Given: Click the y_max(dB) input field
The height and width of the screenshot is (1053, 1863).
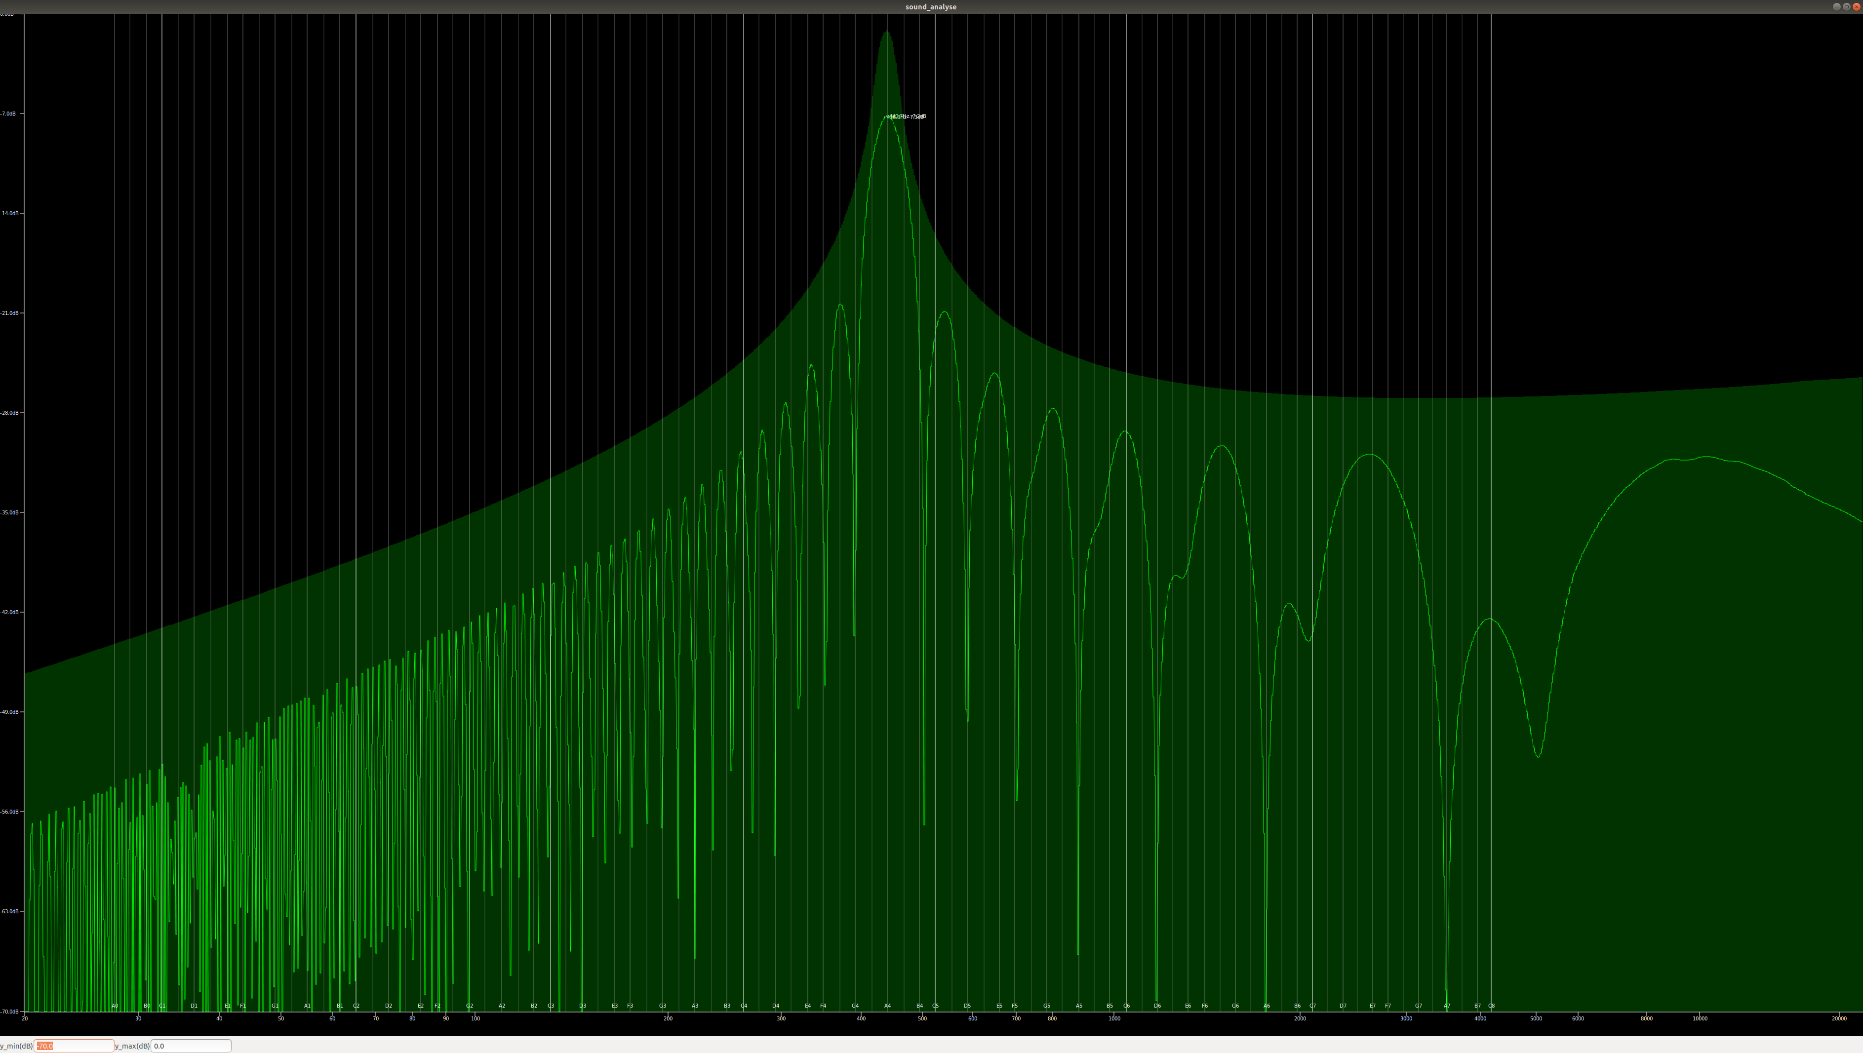Looking at the screenshot, I should coord(190,1046).
